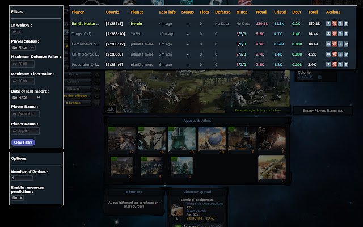Delete the Commodore S... report with trash icon
363x227 pixels.
coord(346,44)
